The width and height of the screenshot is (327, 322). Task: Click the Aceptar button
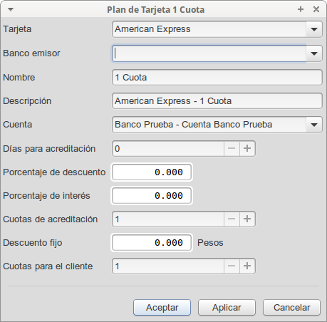point(162,308)
